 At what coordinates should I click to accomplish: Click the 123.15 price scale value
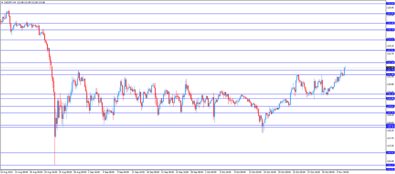391,46
